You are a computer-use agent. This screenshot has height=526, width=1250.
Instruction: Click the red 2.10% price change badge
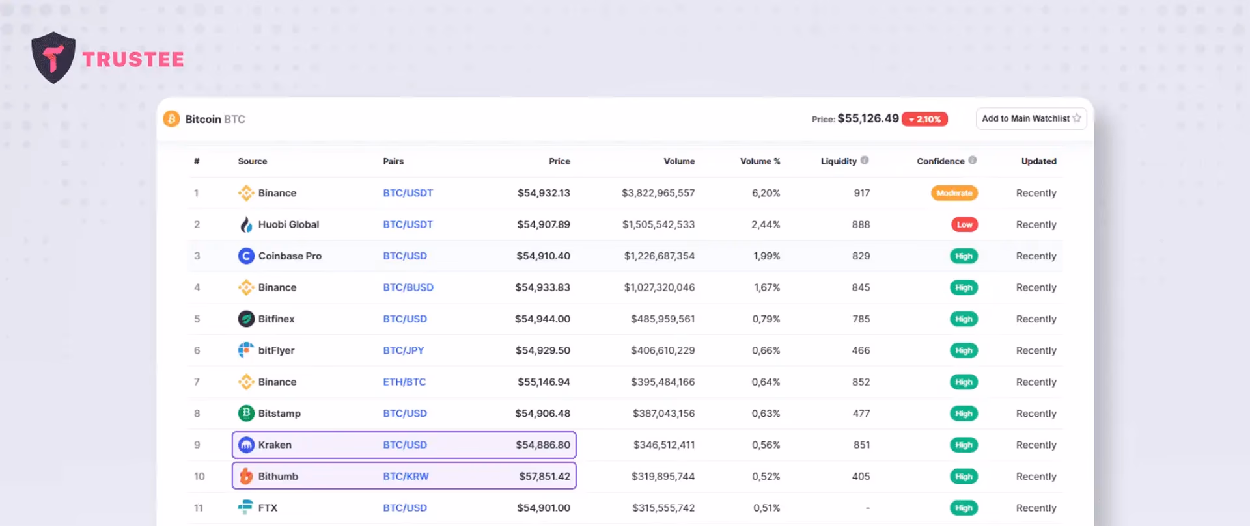pos(924,119)
